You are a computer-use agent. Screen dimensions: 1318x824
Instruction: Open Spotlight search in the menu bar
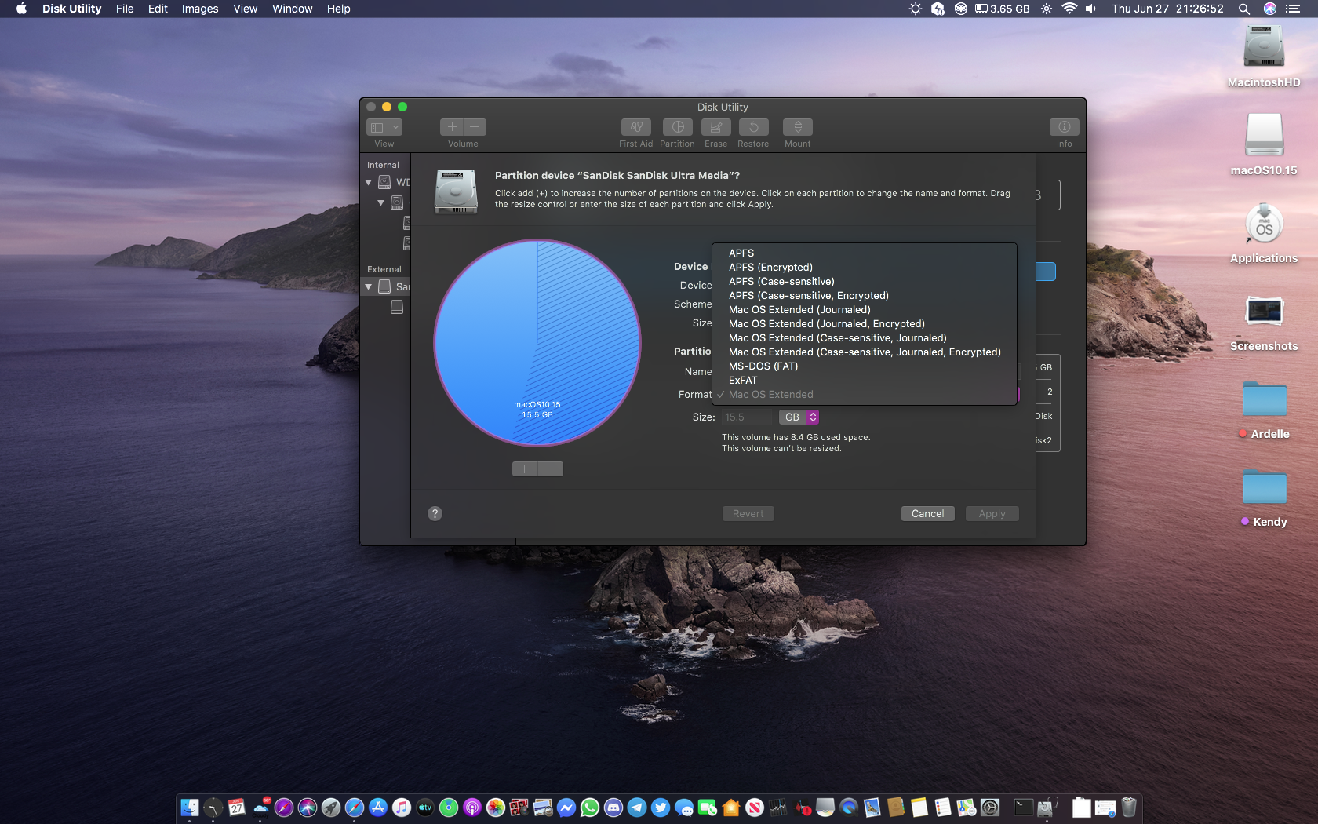coord(1244,9)
